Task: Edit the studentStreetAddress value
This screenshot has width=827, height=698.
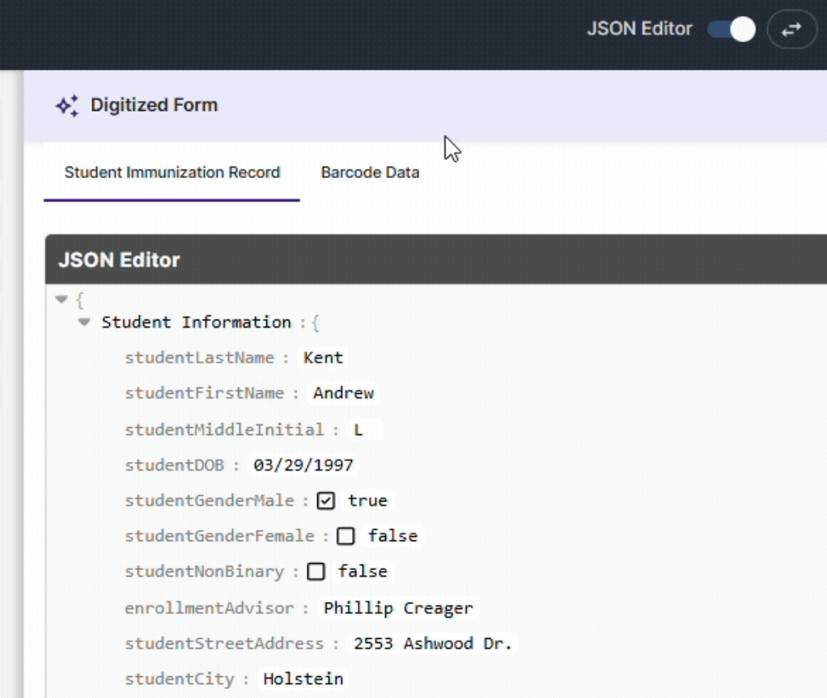Action: (433, 644)
